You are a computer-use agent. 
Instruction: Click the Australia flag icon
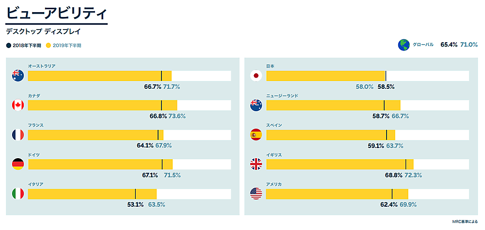tap(18, 76)
